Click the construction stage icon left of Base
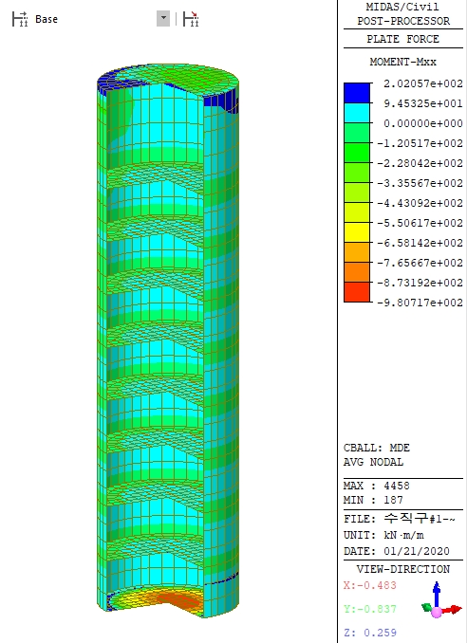467x643 pixels. (20, 19)
